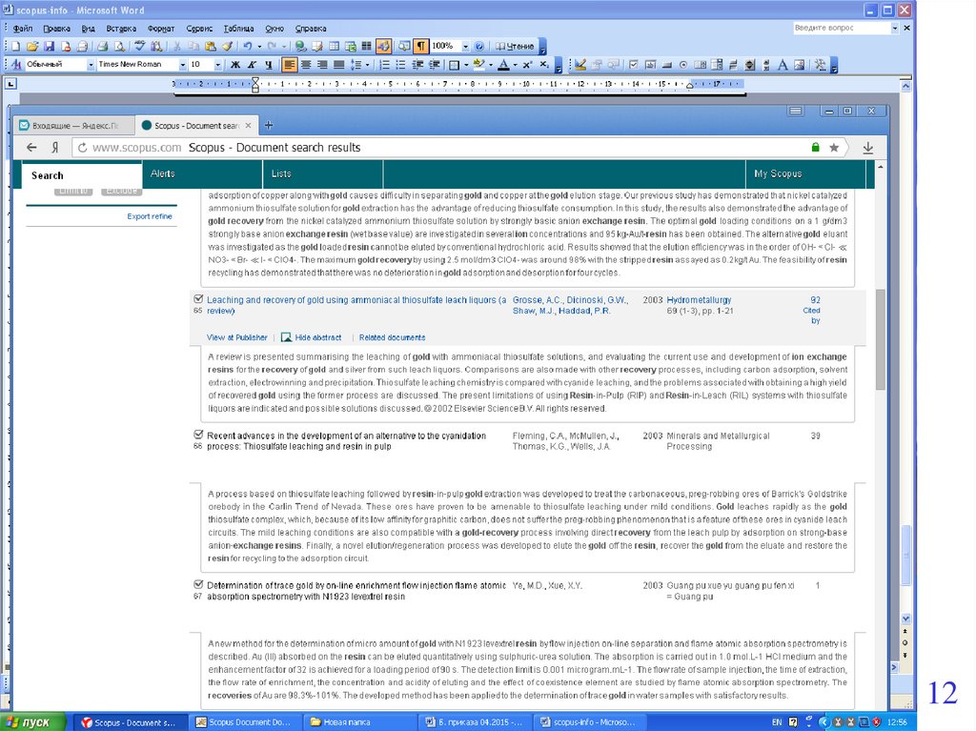This screenshot has height=731, width=976.
Task: Open the Вставка menu
Action: tap(121, 29)
